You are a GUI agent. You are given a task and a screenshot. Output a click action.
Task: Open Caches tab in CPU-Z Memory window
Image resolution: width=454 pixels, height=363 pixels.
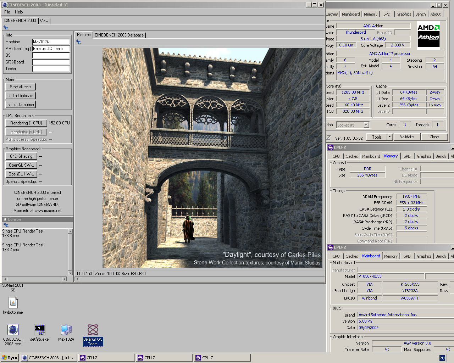click(x=352, y=156)
